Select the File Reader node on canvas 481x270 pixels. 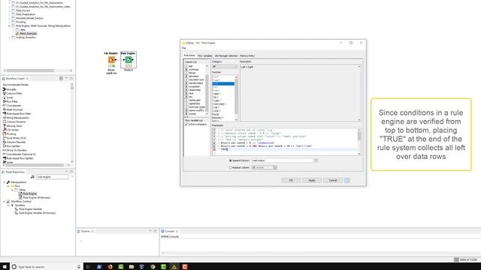coord(112,60)
